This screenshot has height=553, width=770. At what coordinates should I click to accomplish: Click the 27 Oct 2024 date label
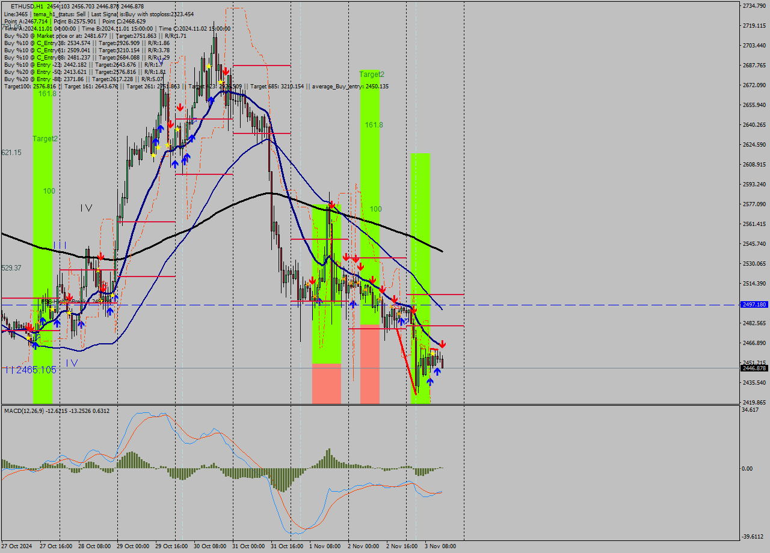pos(16,546)
